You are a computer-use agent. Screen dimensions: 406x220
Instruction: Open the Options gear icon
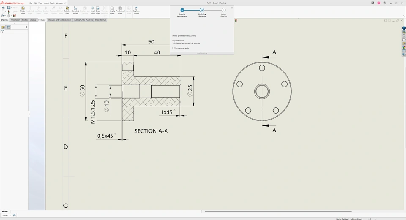pos(8,16)
